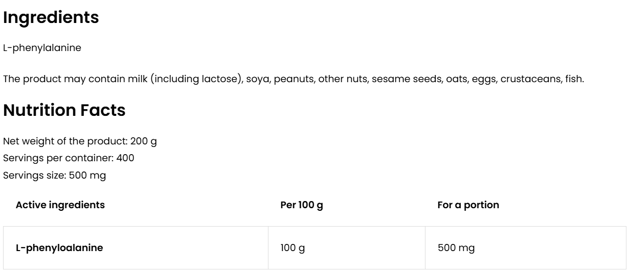
Task: Click the Servings per container line
Action: (x=69, y=158)
